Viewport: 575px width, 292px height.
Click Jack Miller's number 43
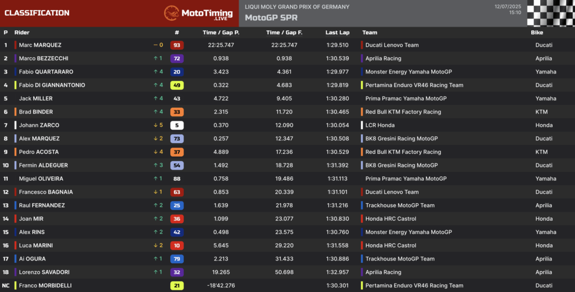[177, 98]
